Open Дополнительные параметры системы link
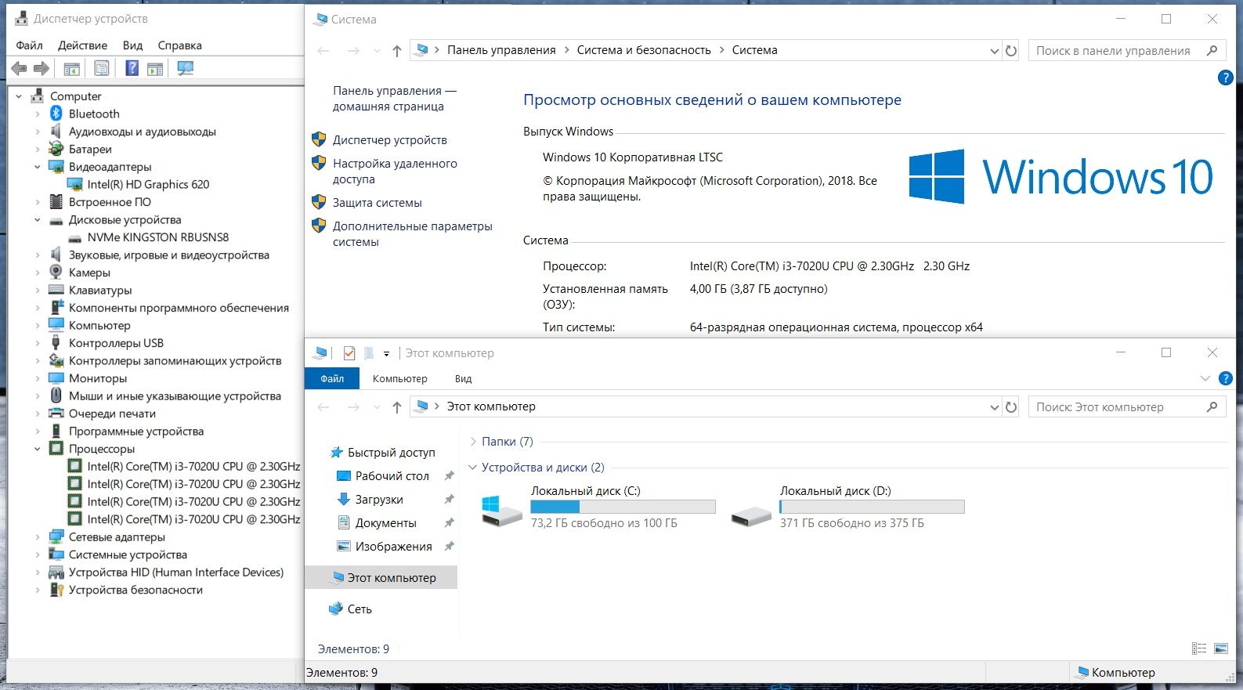Viewport: 1243px width, 690px height. click(x=412, y=234)
